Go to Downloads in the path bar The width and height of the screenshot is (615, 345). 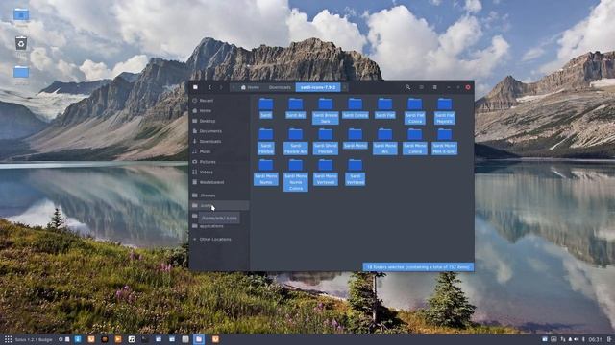click(280, 87)
